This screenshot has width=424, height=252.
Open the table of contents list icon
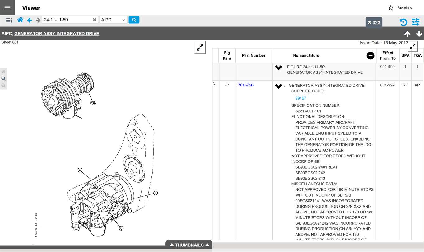9,20
